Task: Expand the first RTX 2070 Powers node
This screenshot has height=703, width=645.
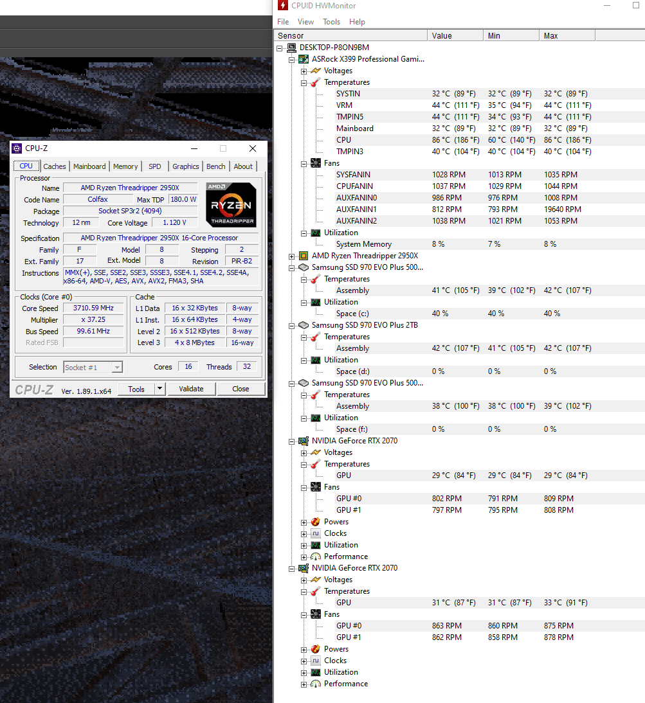Action: pos(304,522)
